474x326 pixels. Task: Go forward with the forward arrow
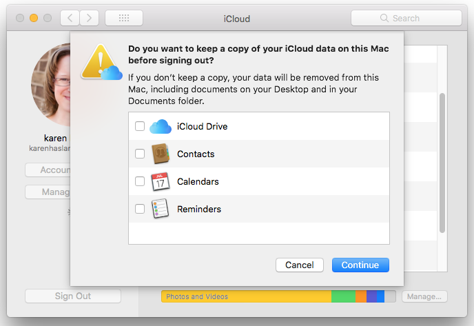(90, 18)
